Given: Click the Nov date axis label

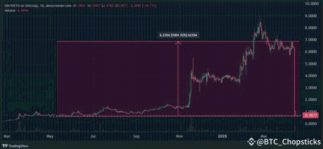Looking at the screenshot, I should click(180, 137).
